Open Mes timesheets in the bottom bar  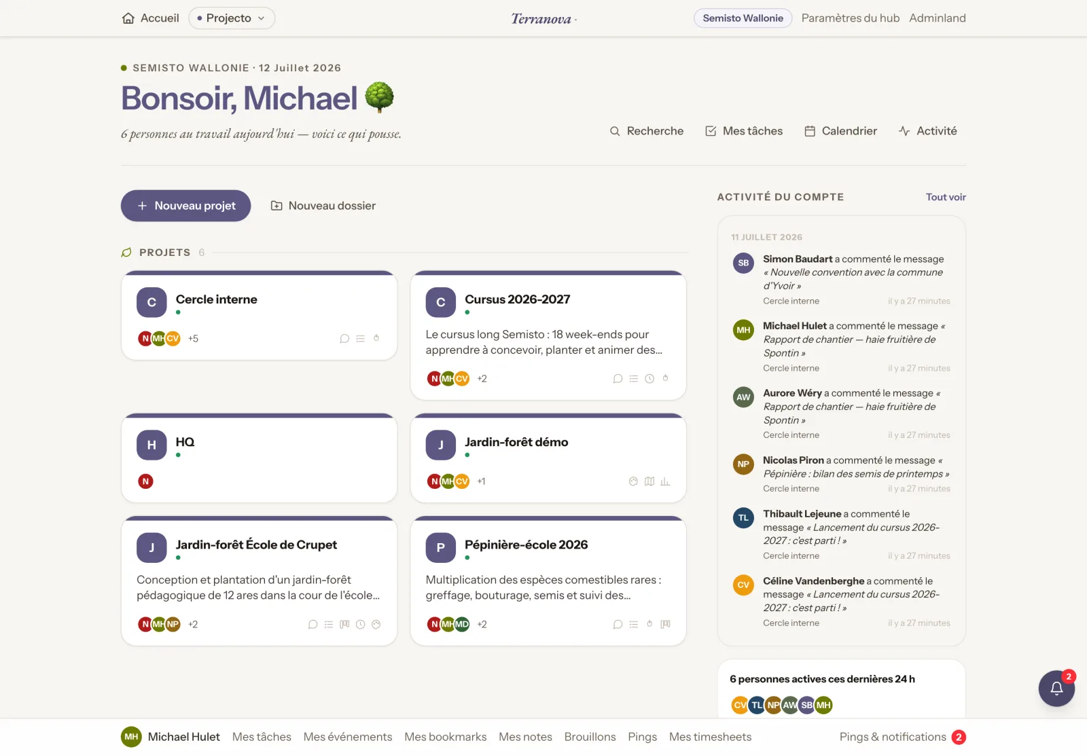[711, 737]
